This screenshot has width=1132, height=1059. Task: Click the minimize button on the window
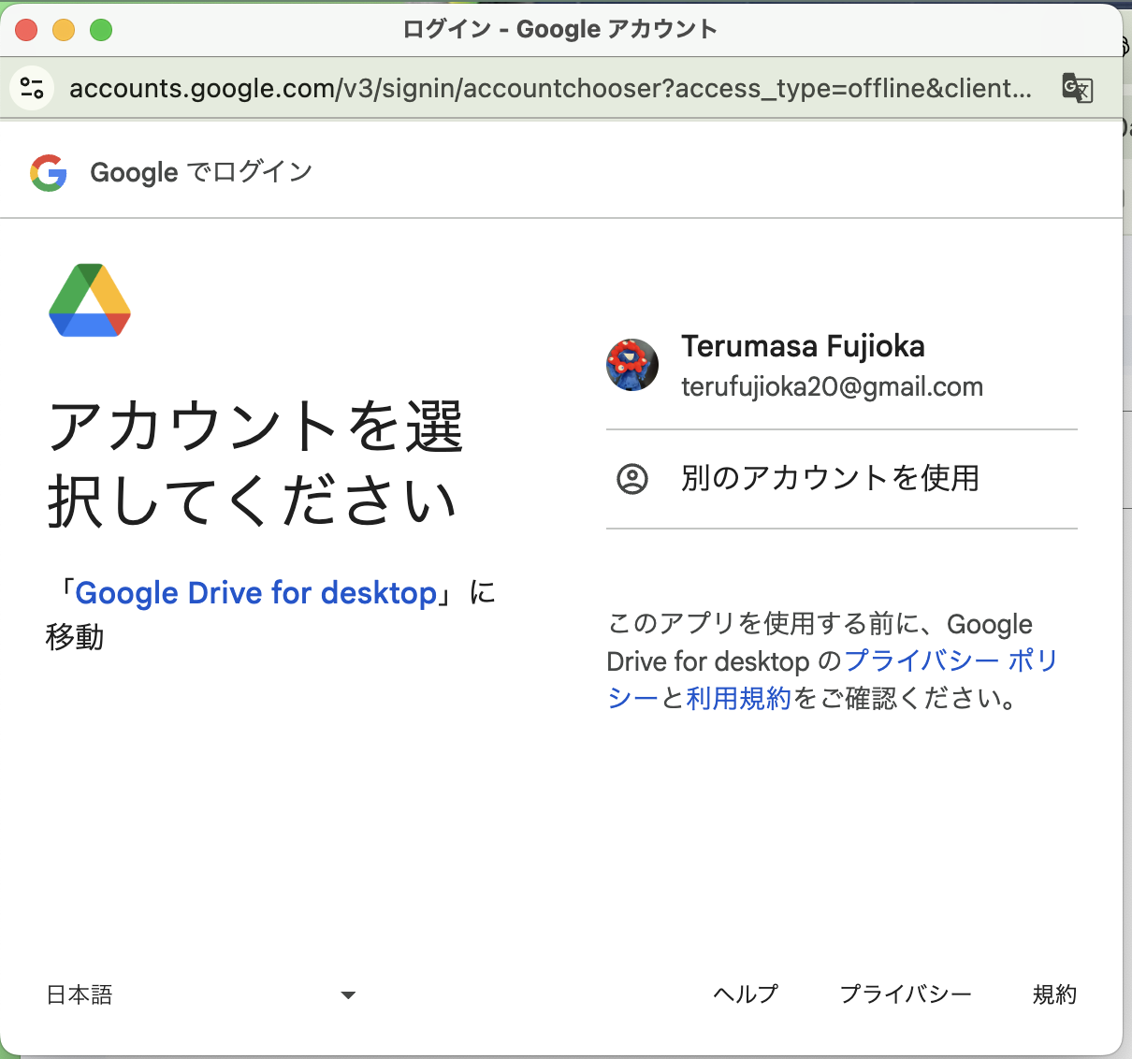point(64,29)
